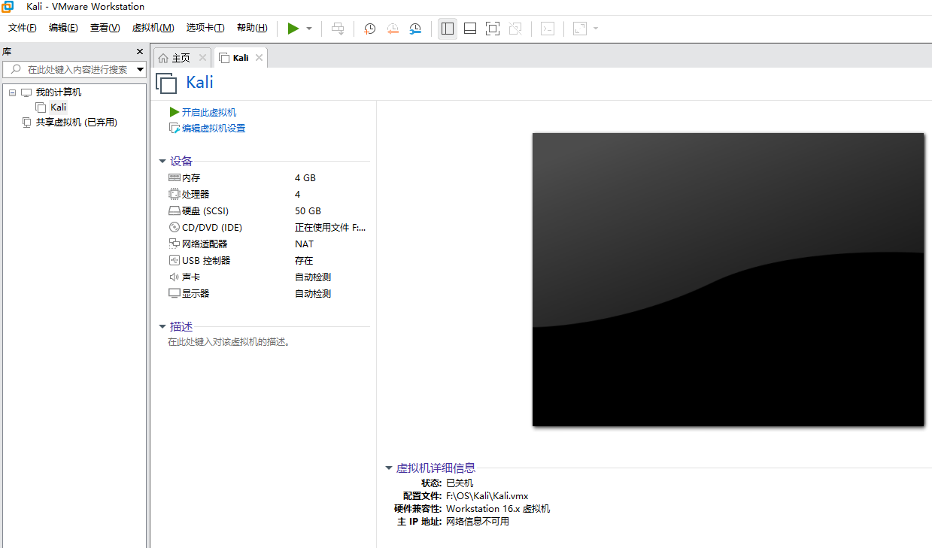
Task: Click the green power-on play button in toolbar
Action: (x=293, y=29)
